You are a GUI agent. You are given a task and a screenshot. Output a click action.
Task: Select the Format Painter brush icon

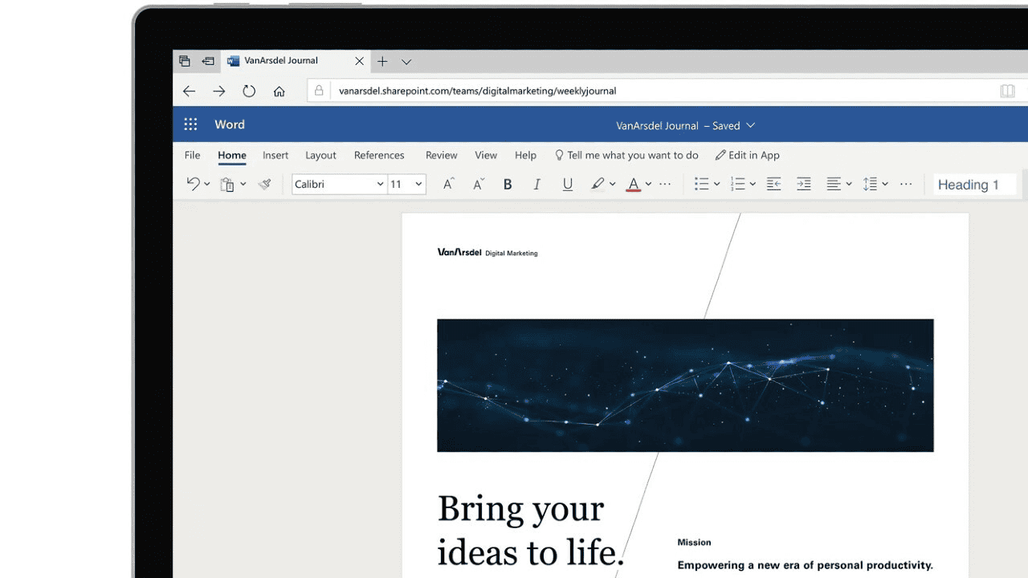tap(264, 184)
